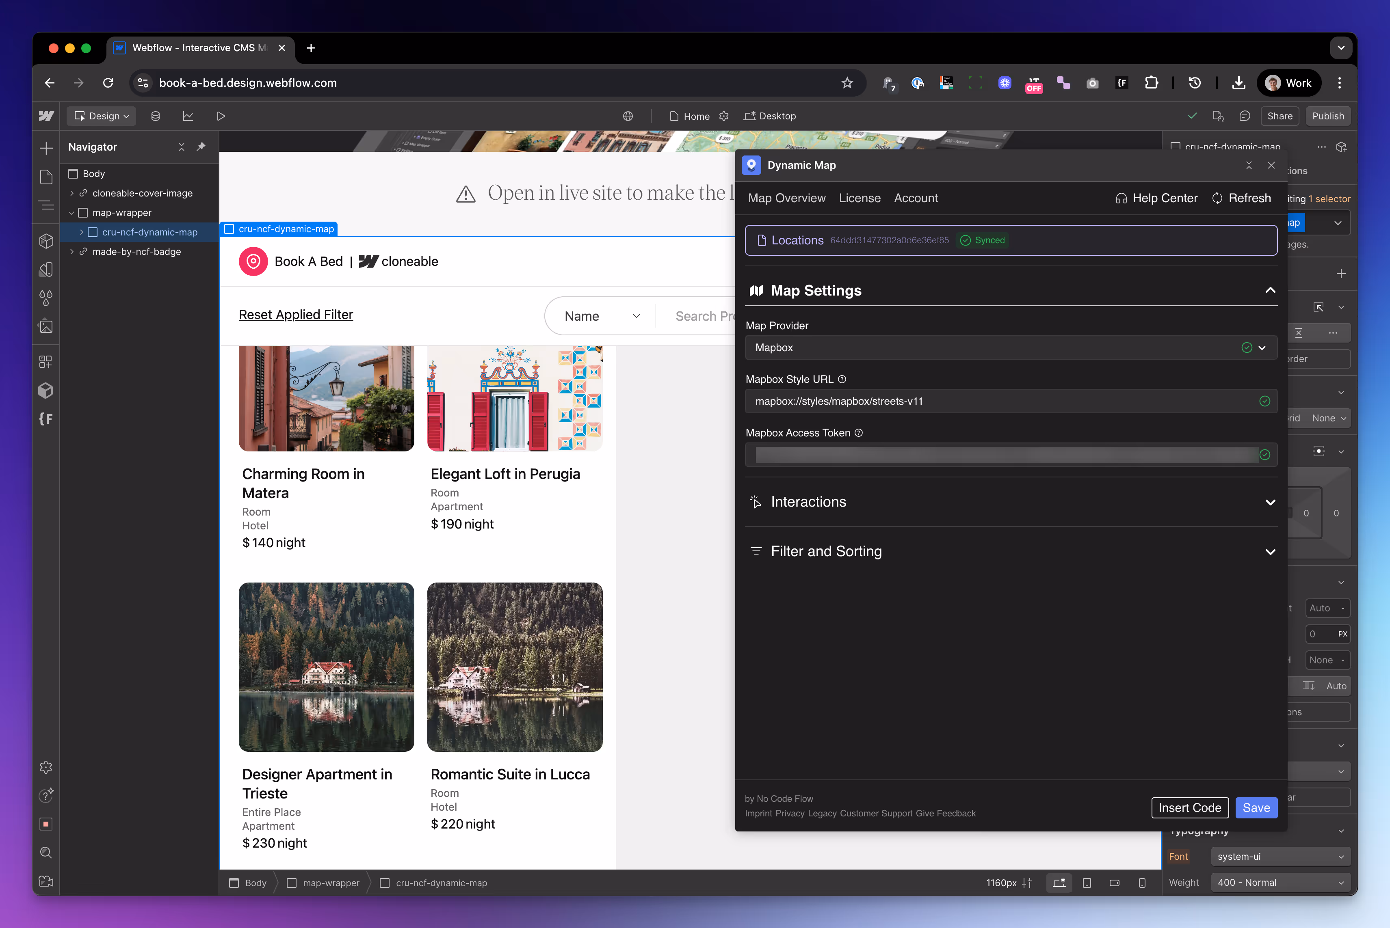The width and height of the screenshot is (1390, 928).
Task: Click the Mapbox Access Token help icon
Action: pyautogui.click(x=859, y=433)
